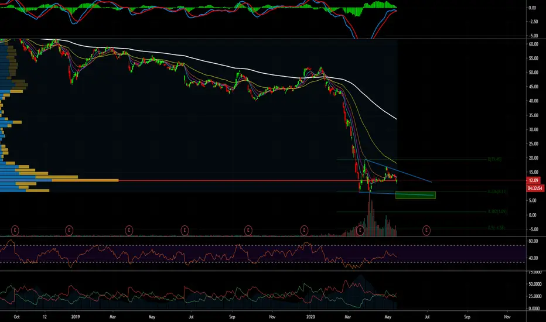Click the 25.0000 label on the bottom indicator scale
546x322 pixels.
(534, 297)
